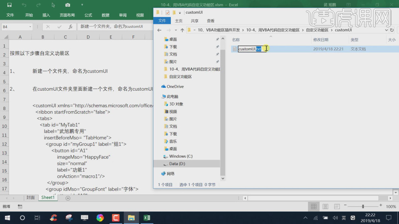Click the macro record icon in status bar
399x224 pixels.
(x=20, y=206)
